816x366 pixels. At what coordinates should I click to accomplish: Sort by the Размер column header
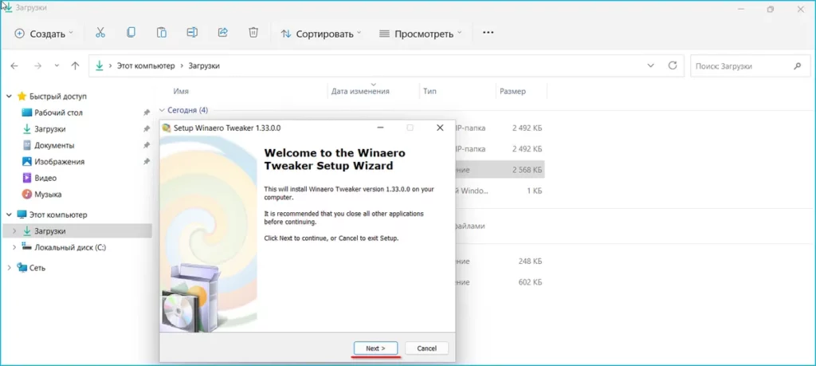512,91
